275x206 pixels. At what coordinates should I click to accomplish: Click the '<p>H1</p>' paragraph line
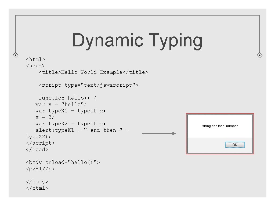(x=40, y=169)
